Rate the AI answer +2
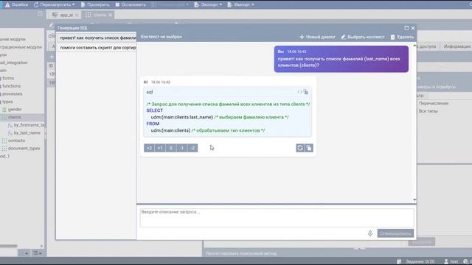 (149, 148)
